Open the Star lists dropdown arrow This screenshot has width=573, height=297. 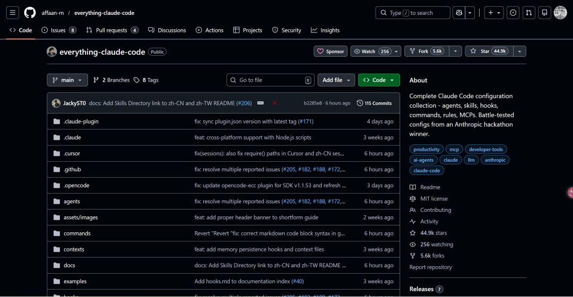point(519,51)
